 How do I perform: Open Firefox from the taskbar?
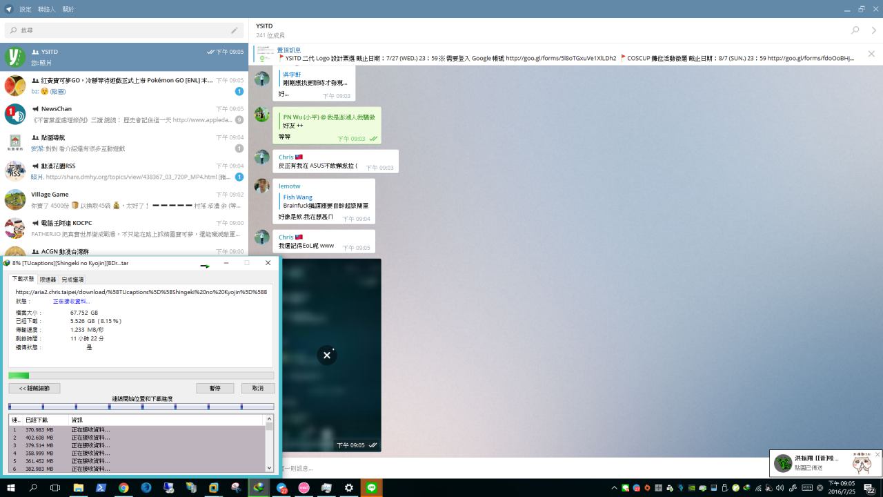(x=146, y=488)
